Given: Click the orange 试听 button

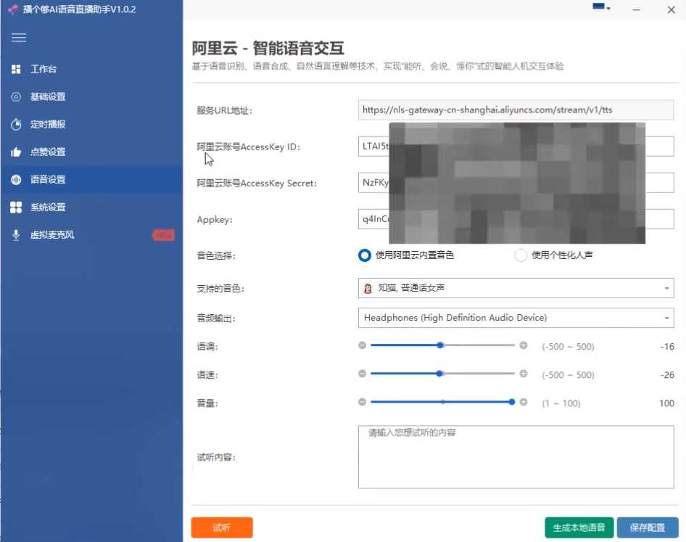Looking at the screenshot, I should click(222, 527).
